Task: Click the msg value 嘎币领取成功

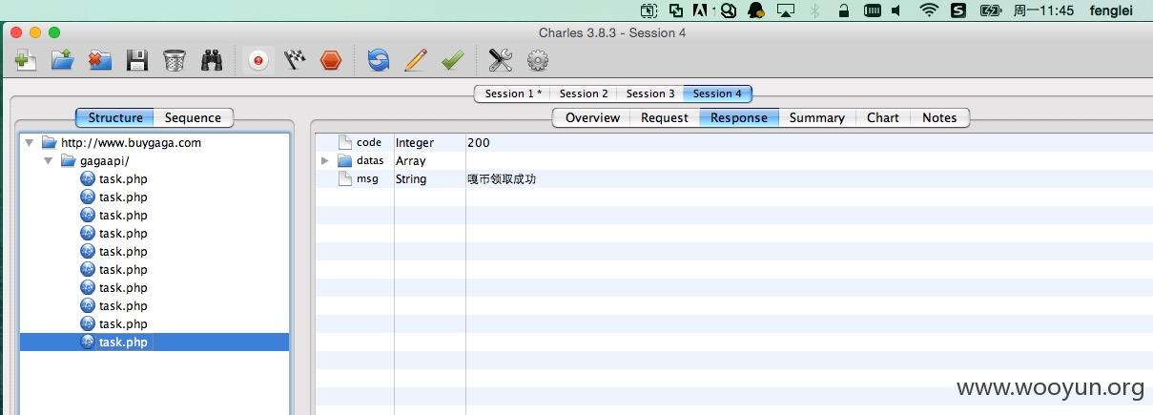Action: click(502, 179)
